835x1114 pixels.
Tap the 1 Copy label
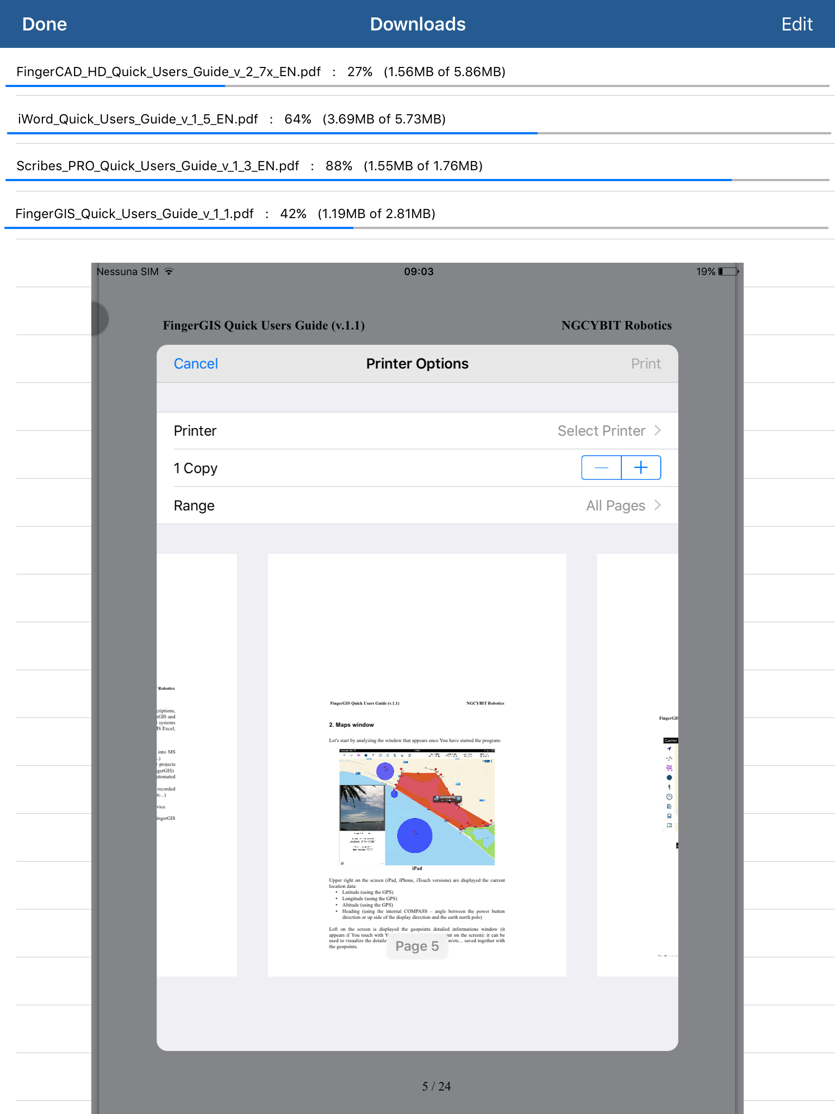(x=196, y=468)
